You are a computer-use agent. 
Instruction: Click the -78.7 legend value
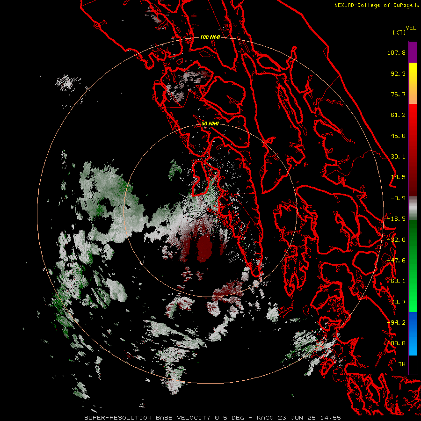(x=396, y=302)
